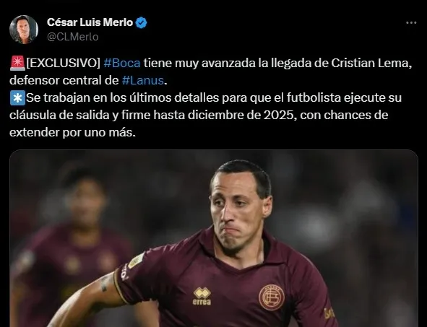This screenshot has width=427, height=327.
Task: Click the Lanús club crest on jersey
Action: [272, 297]
